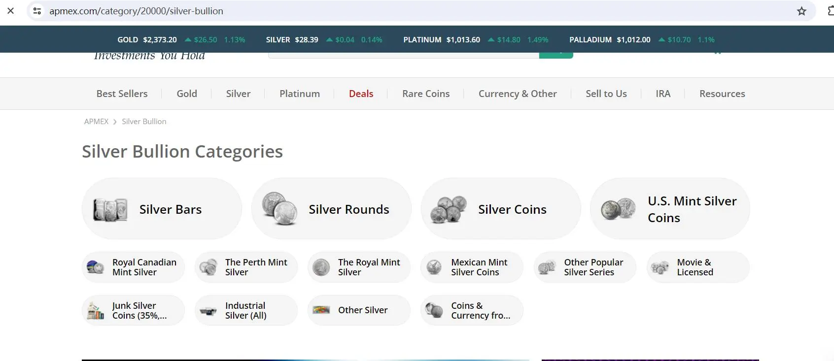Viewport: 834px width, 361px height.
Task: Click the Royal Mint Silver coin icon
Action: [x=321, y=267]
